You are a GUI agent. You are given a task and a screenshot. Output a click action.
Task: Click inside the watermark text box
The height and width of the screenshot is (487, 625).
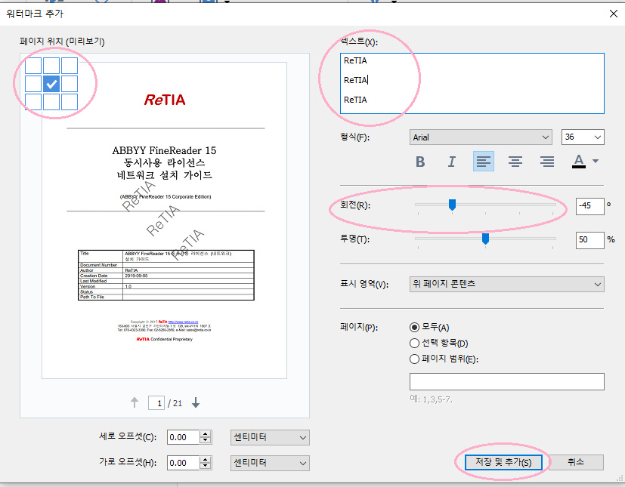472,84
